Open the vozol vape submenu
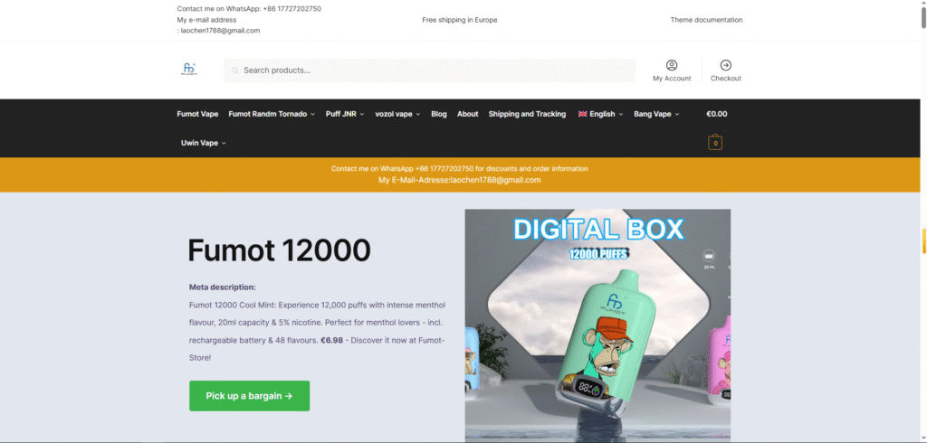The image size is (927, 443). [x=397, y=114]
